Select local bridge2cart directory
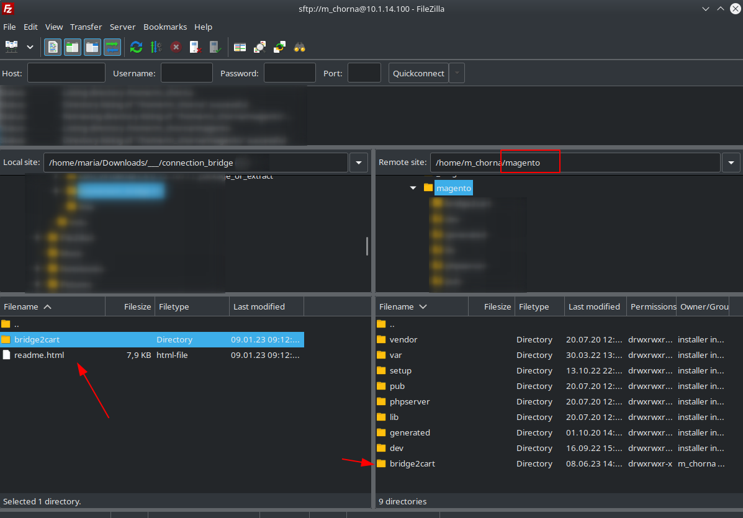 [151, 339]
